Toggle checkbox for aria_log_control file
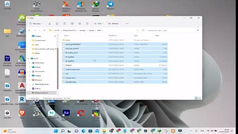Image resolution: width=238 pixels, height=134 pixels. [x=64, y=48]
